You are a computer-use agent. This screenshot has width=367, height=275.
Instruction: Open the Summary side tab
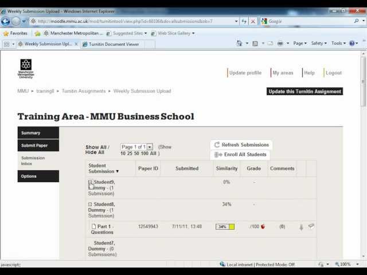tap(38, 133)
